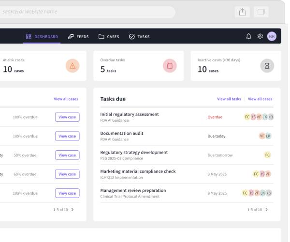Click +3 badge on Management review preparation
This screenshot has height=242, width=290.
click(x=269, y=193)
